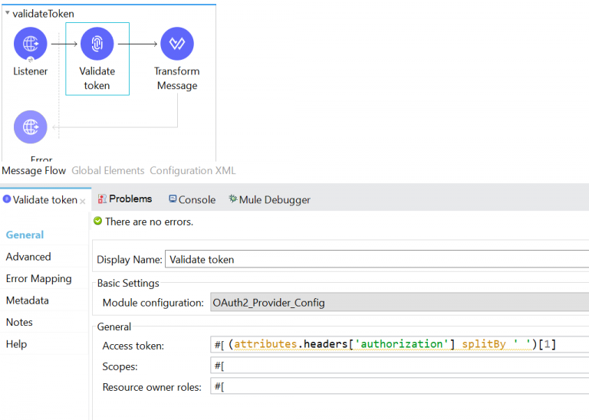Collapse the validateToken flow

click(7, 14)
